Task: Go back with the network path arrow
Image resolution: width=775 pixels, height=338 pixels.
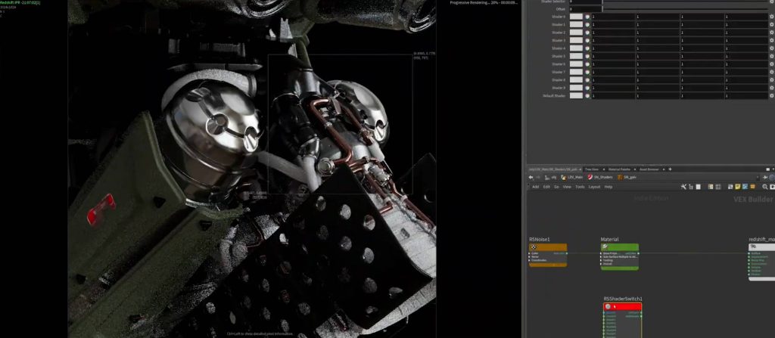Action: coord(530,177)
